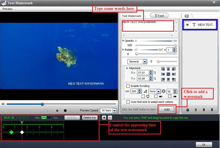
Task: Align watermark to bottom-center
Action: (x=168, y=79)
